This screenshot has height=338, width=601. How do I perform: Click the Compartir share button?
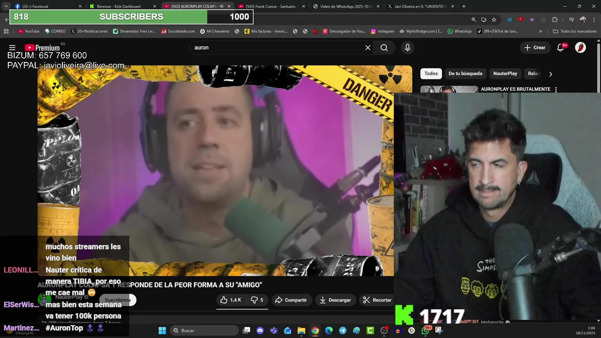click(291, 300)
